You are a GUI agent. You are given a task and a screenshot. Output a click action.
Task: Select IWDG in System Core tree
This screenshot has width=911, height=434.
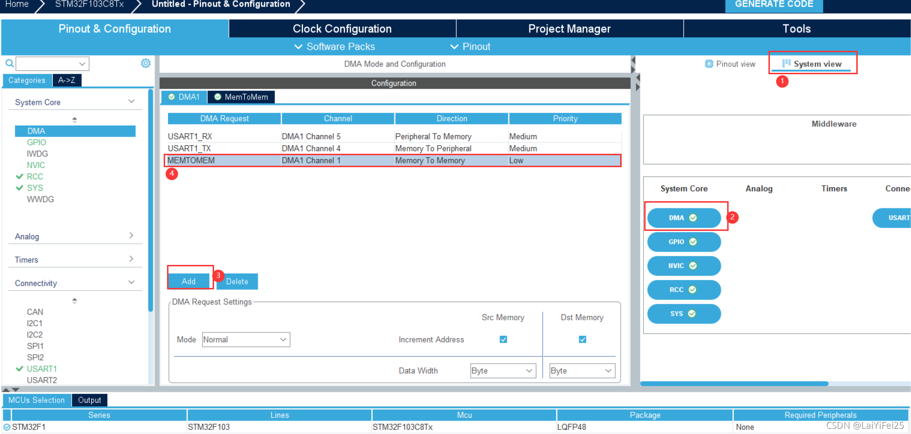pos(37,154)
